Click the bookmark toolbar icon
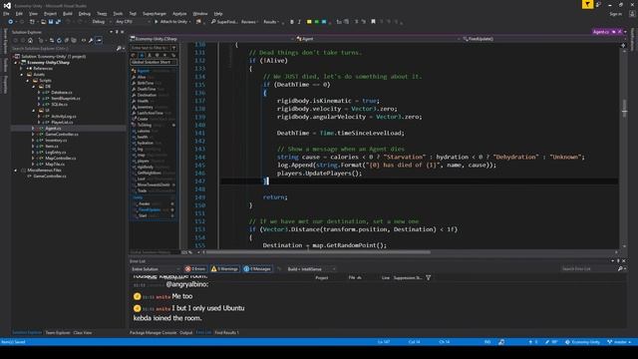638x359 pixels. [373, 22]
